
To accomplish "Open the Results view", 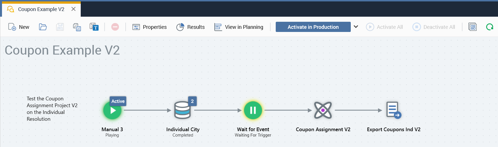I will click(x=190, y=27).
